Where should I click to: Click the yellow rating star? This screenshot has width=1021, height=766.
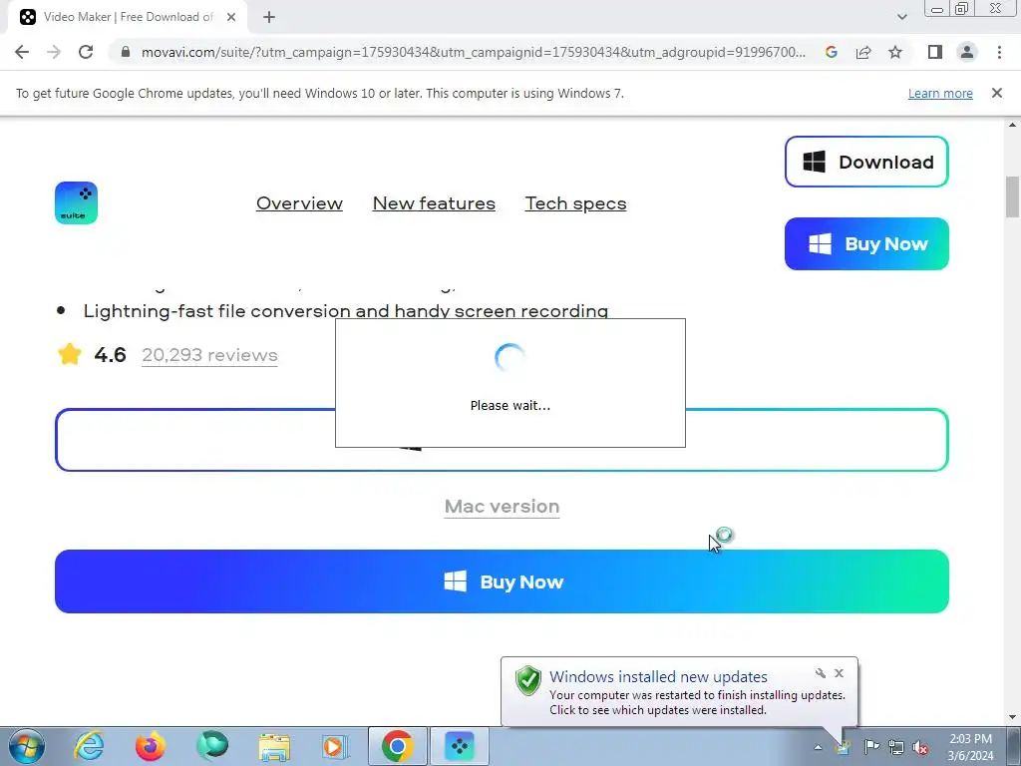[70, 354]
